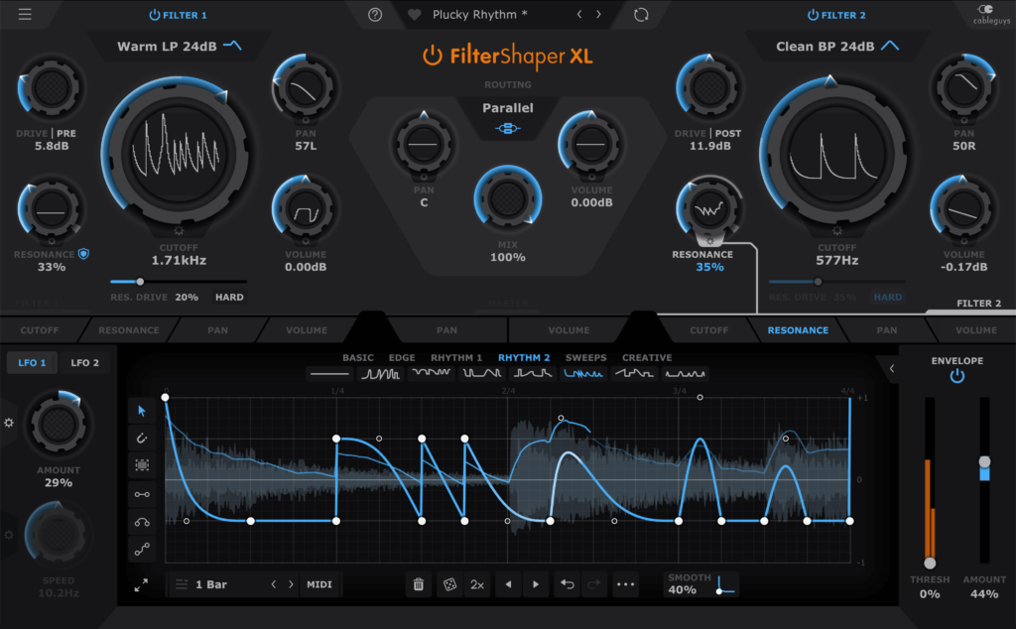Switch Filter 1 drive to PRE mode
The width and height of the screenshot is (1016, 629).
(66, 134)
